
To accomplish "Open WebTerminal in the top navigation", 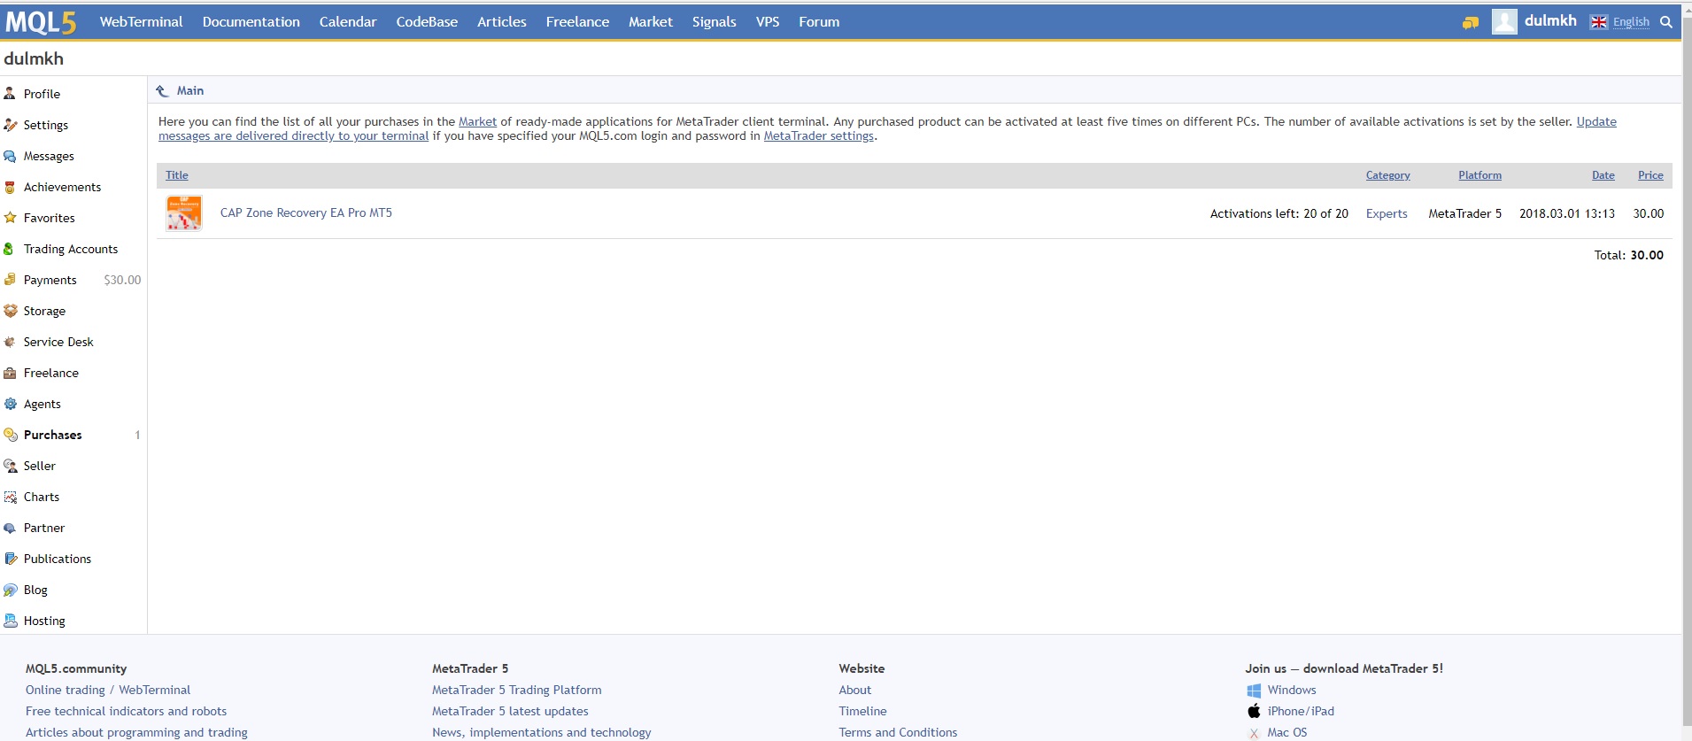I will [141, 22].
